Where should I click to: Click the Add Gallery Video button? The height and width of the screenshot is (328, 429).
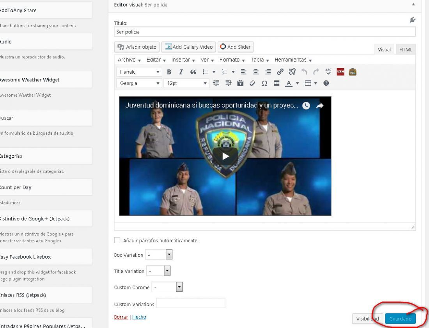click(x=188, y=47)
